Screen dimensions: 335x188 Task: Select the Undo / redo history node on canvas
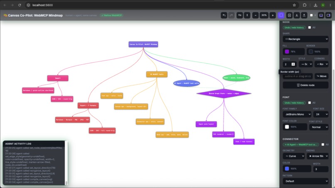[244, 142]
